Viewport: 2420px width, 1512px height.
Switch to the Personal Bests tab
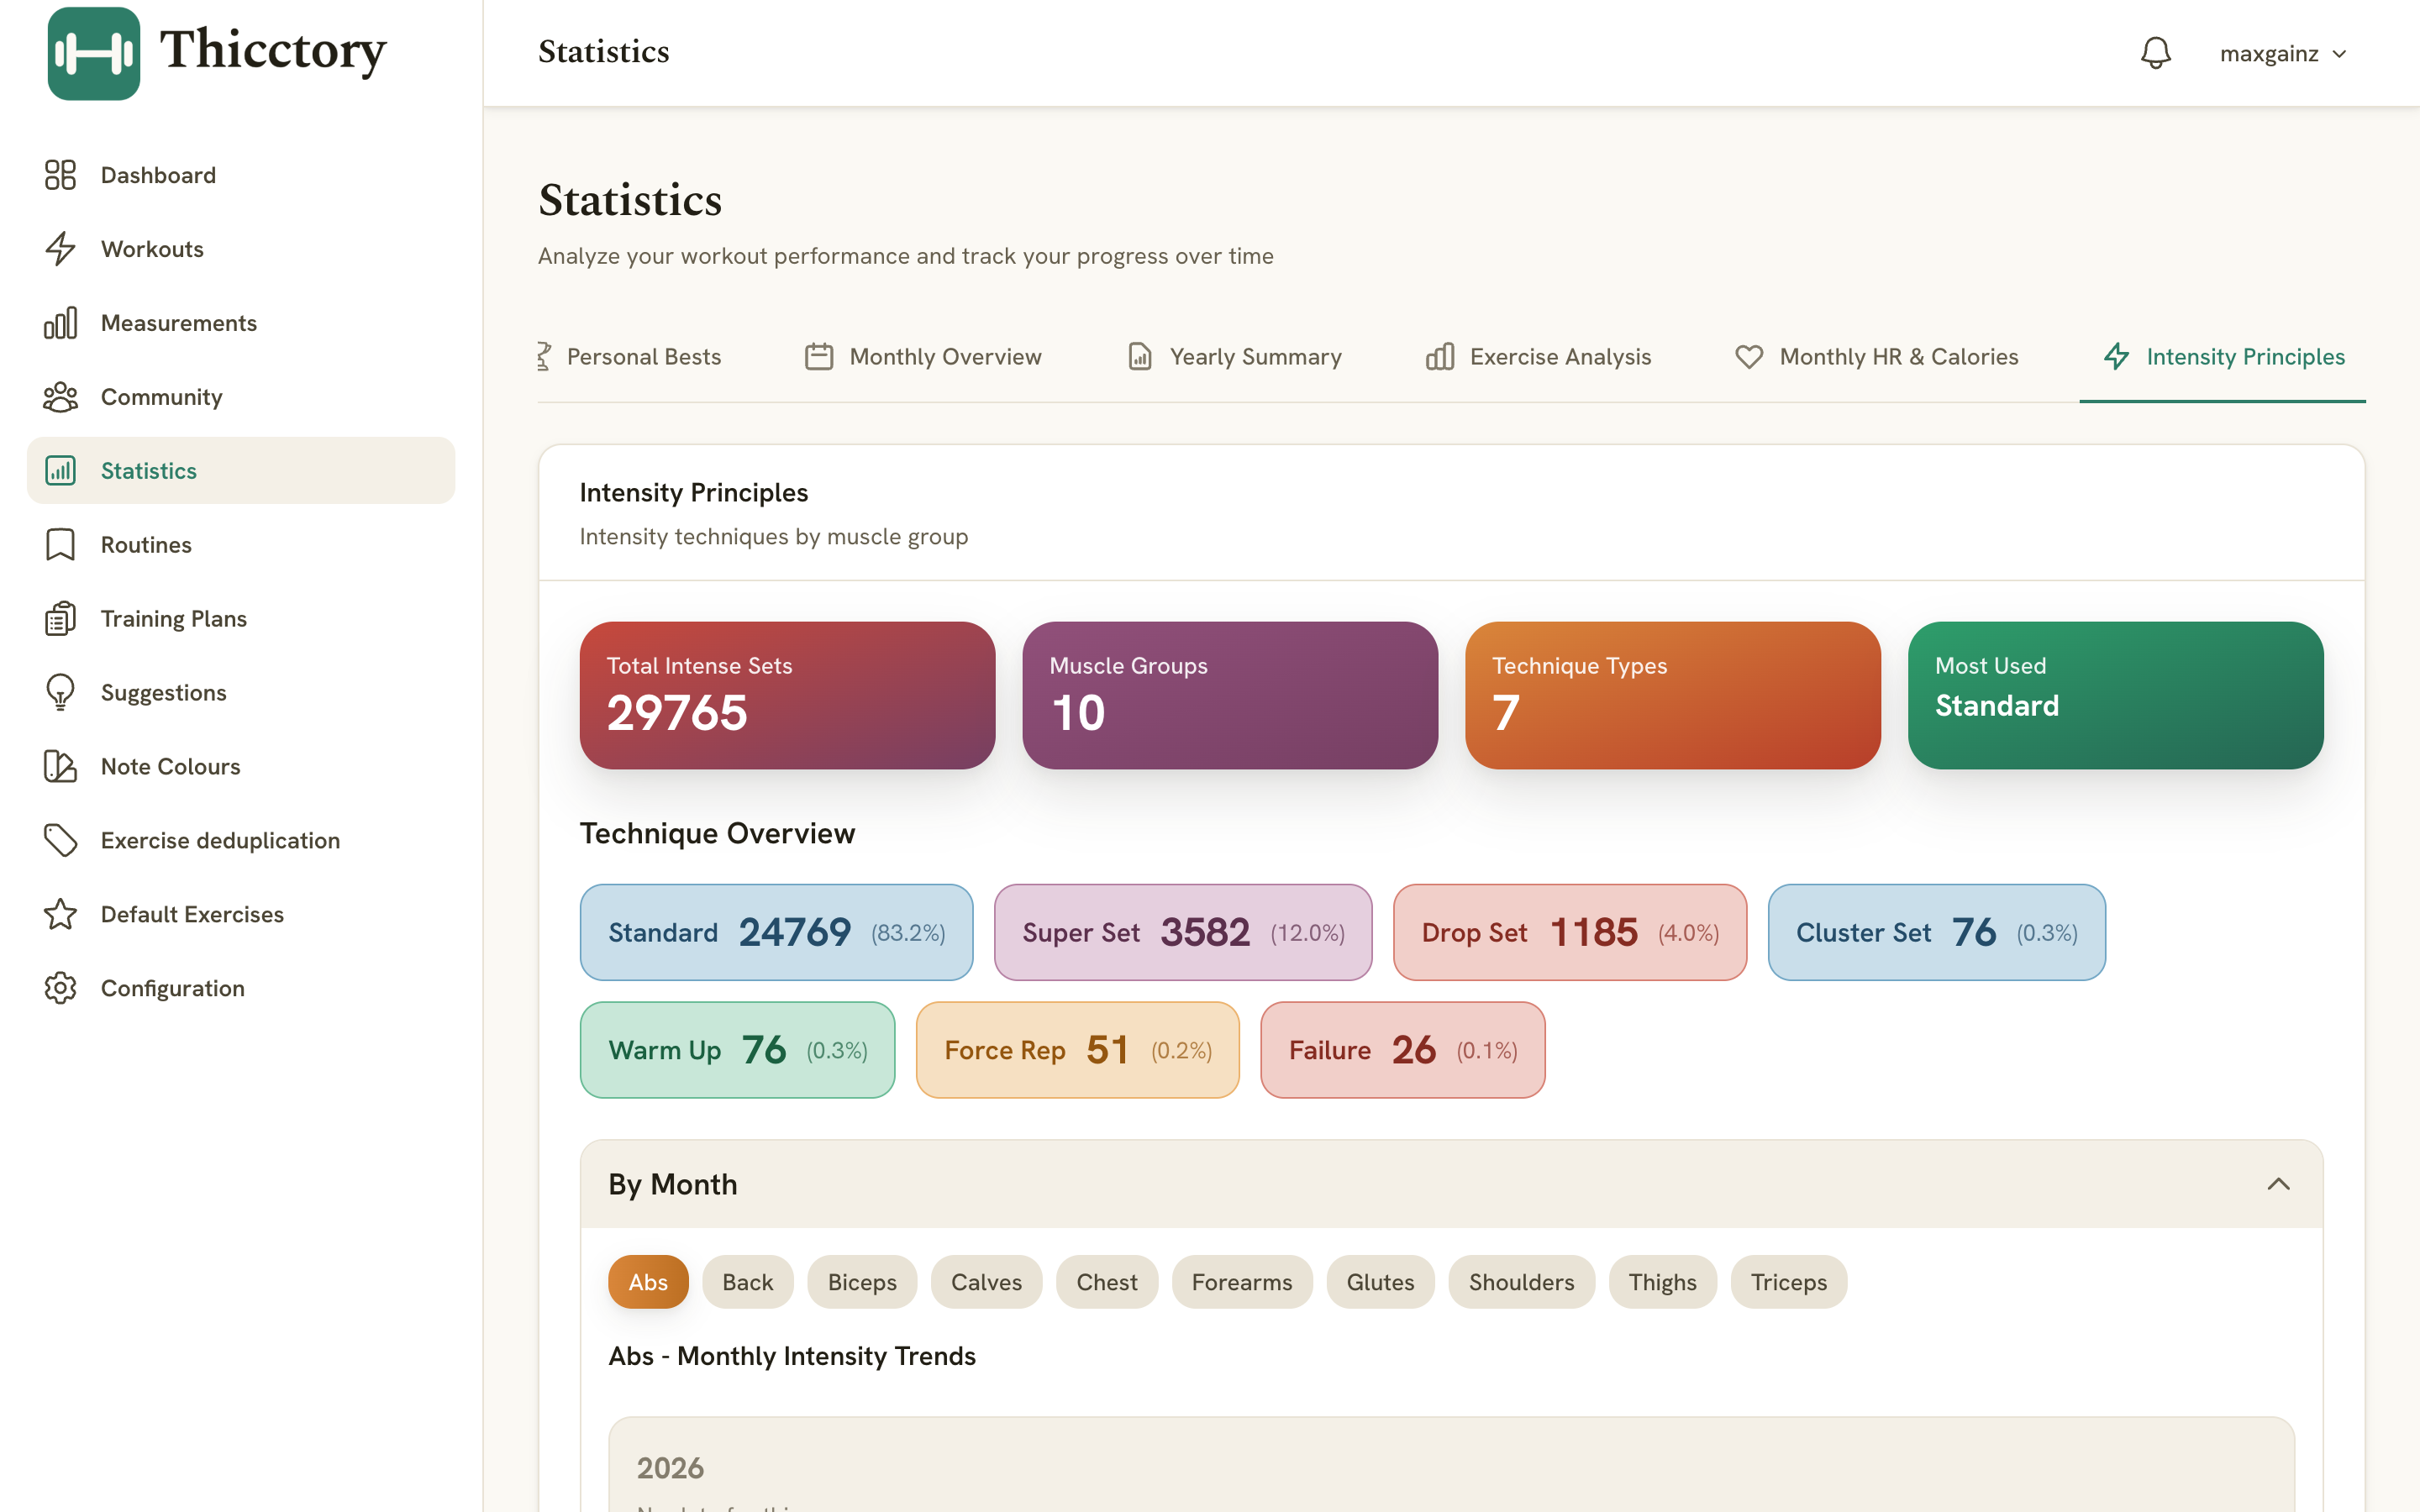tap(629, 357)
